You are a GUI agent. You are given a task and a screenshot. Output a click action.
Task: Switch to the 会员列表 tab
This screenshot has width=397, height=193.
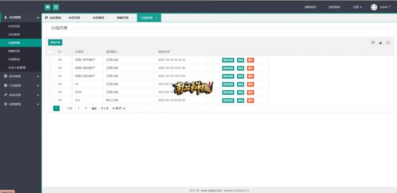coord(74,18)
